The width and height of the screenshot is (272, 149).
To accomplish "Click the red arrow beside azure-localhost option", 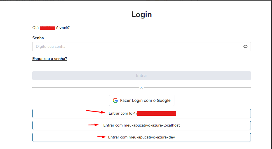I will click(94, 125).
